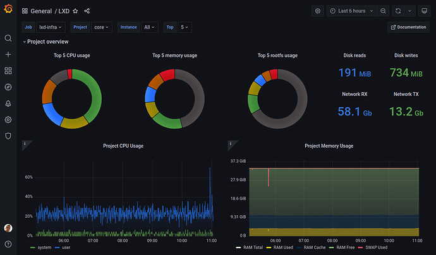Show info tooltip on Project Memory Usage panel
This screenshot has height=255, width=436.
pyautogui.click(x=231, y=144)
